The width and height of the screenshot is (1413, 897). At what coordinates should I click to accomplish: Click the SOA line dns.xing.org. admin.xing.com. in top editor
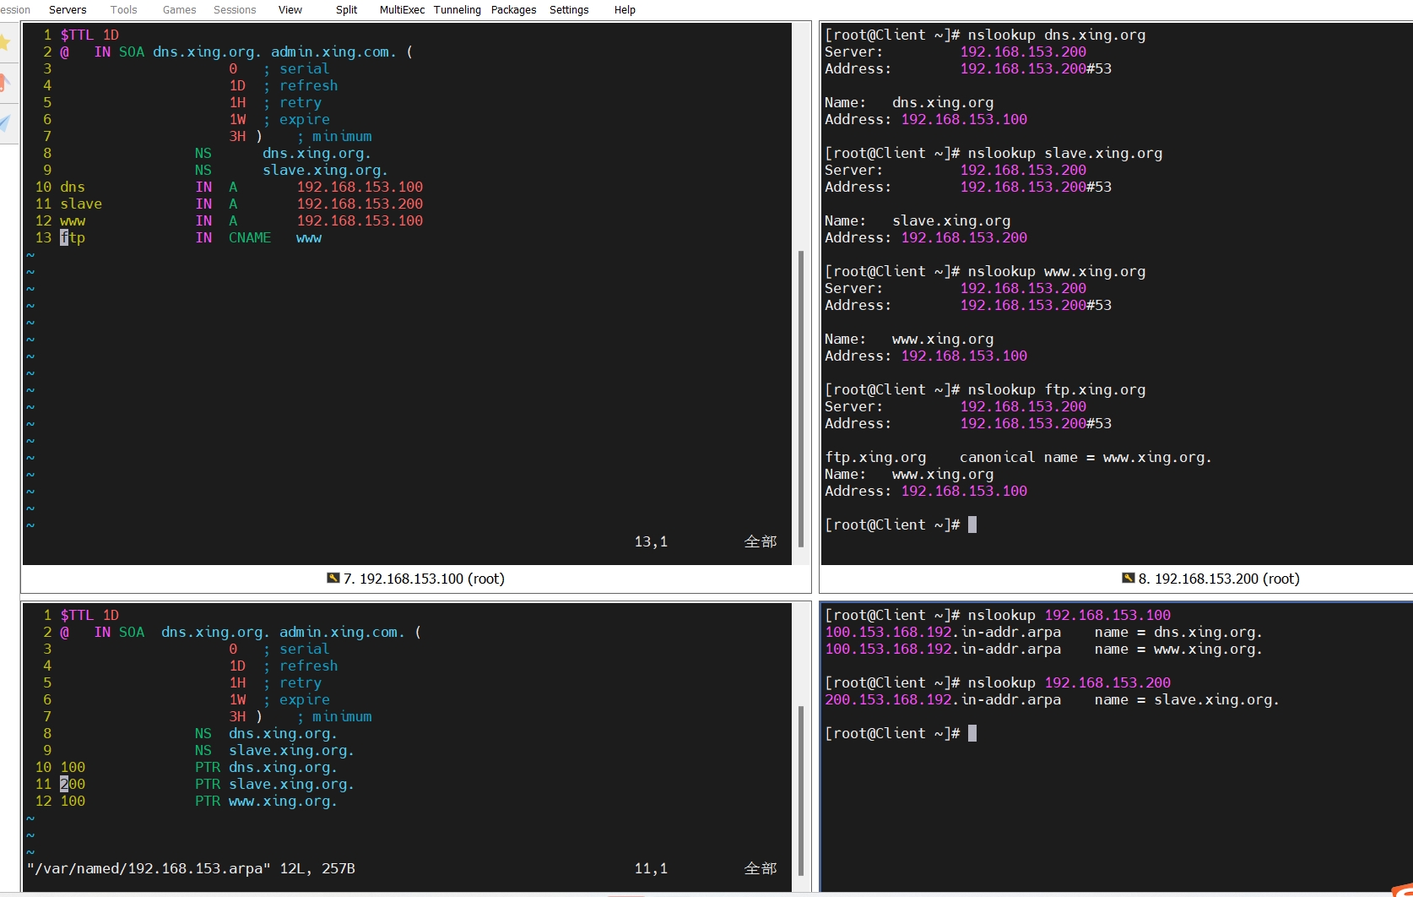tap(236, 52)
